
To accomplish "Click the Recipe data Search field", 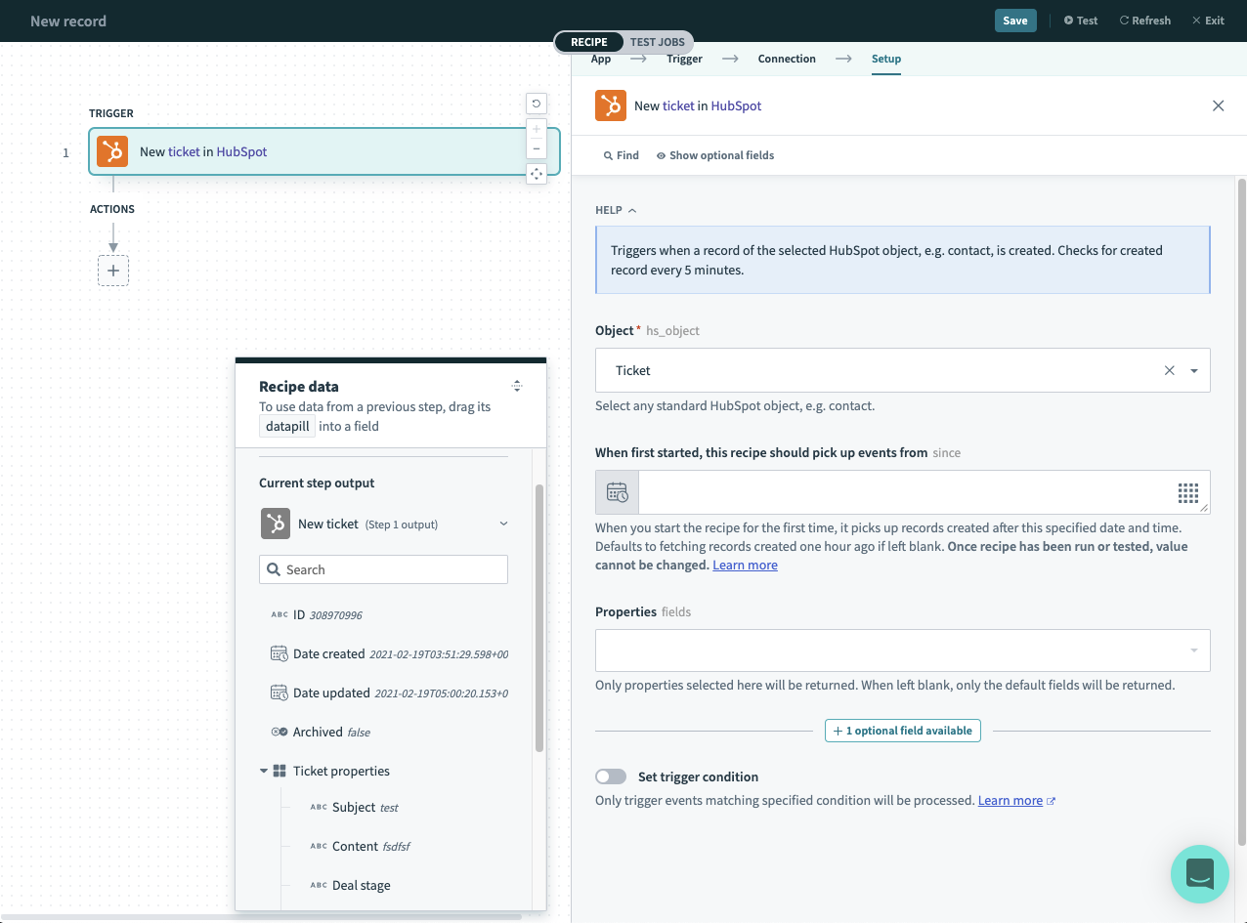I will [383, 569].
